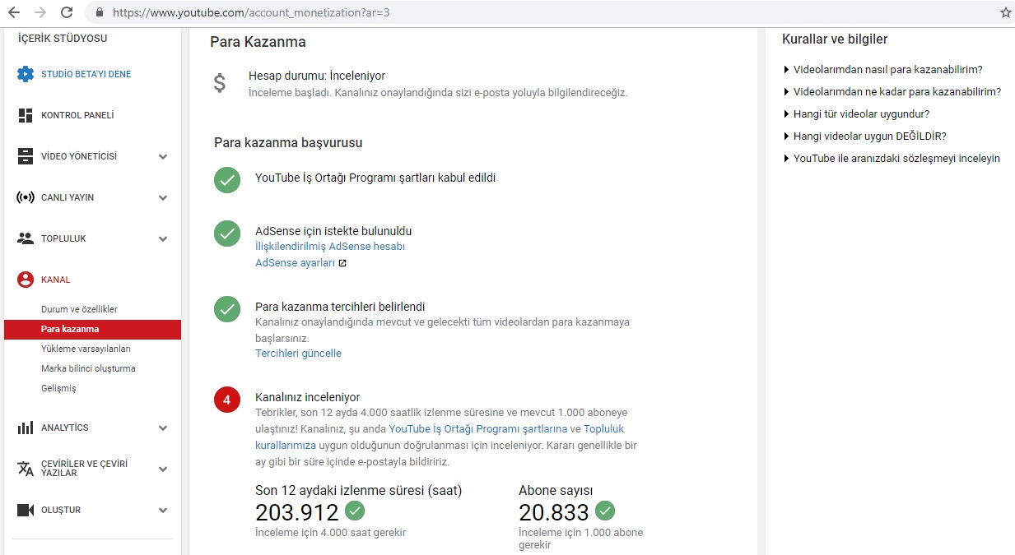Click the watch hours value 203.912
This screenshot has height=555, width=1015.
(297, 513)
